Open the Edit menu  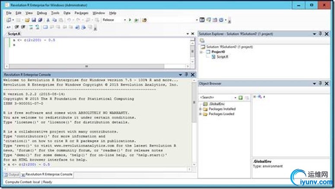pos(19,13)
